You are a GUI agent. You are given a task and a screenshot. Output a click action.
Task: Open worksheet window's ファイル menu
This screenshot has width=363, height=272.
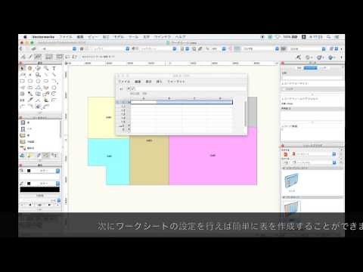124,82
